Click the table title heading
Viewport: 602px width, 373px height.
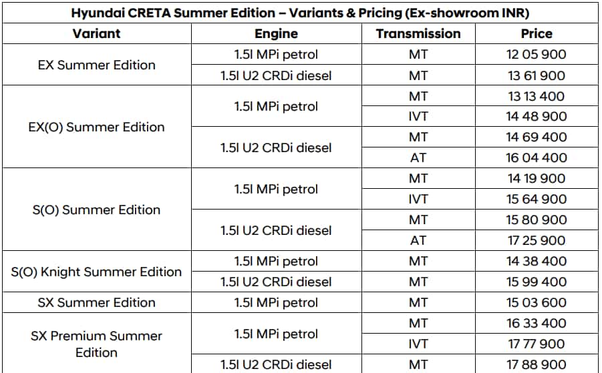301,13
